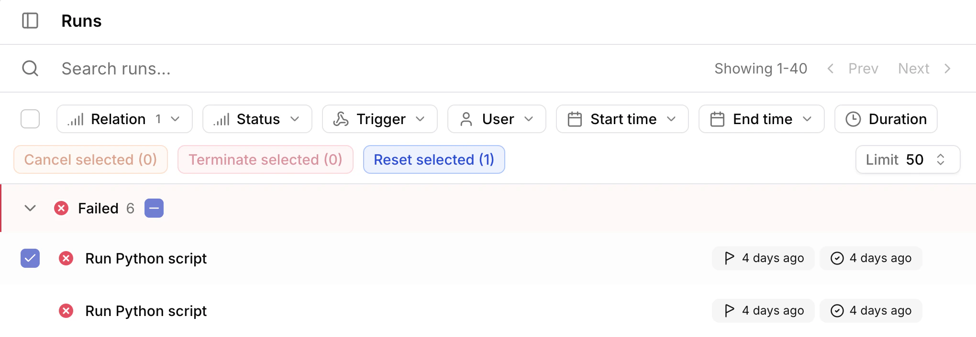Click the Duration clock icon
Image resolution: width=976 pixels, height=337 pixels.
[853, 119]
